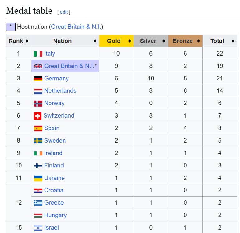The image size is (240, 233).
Task: Open the edit link beside Medal table
Action: point(64,12)
